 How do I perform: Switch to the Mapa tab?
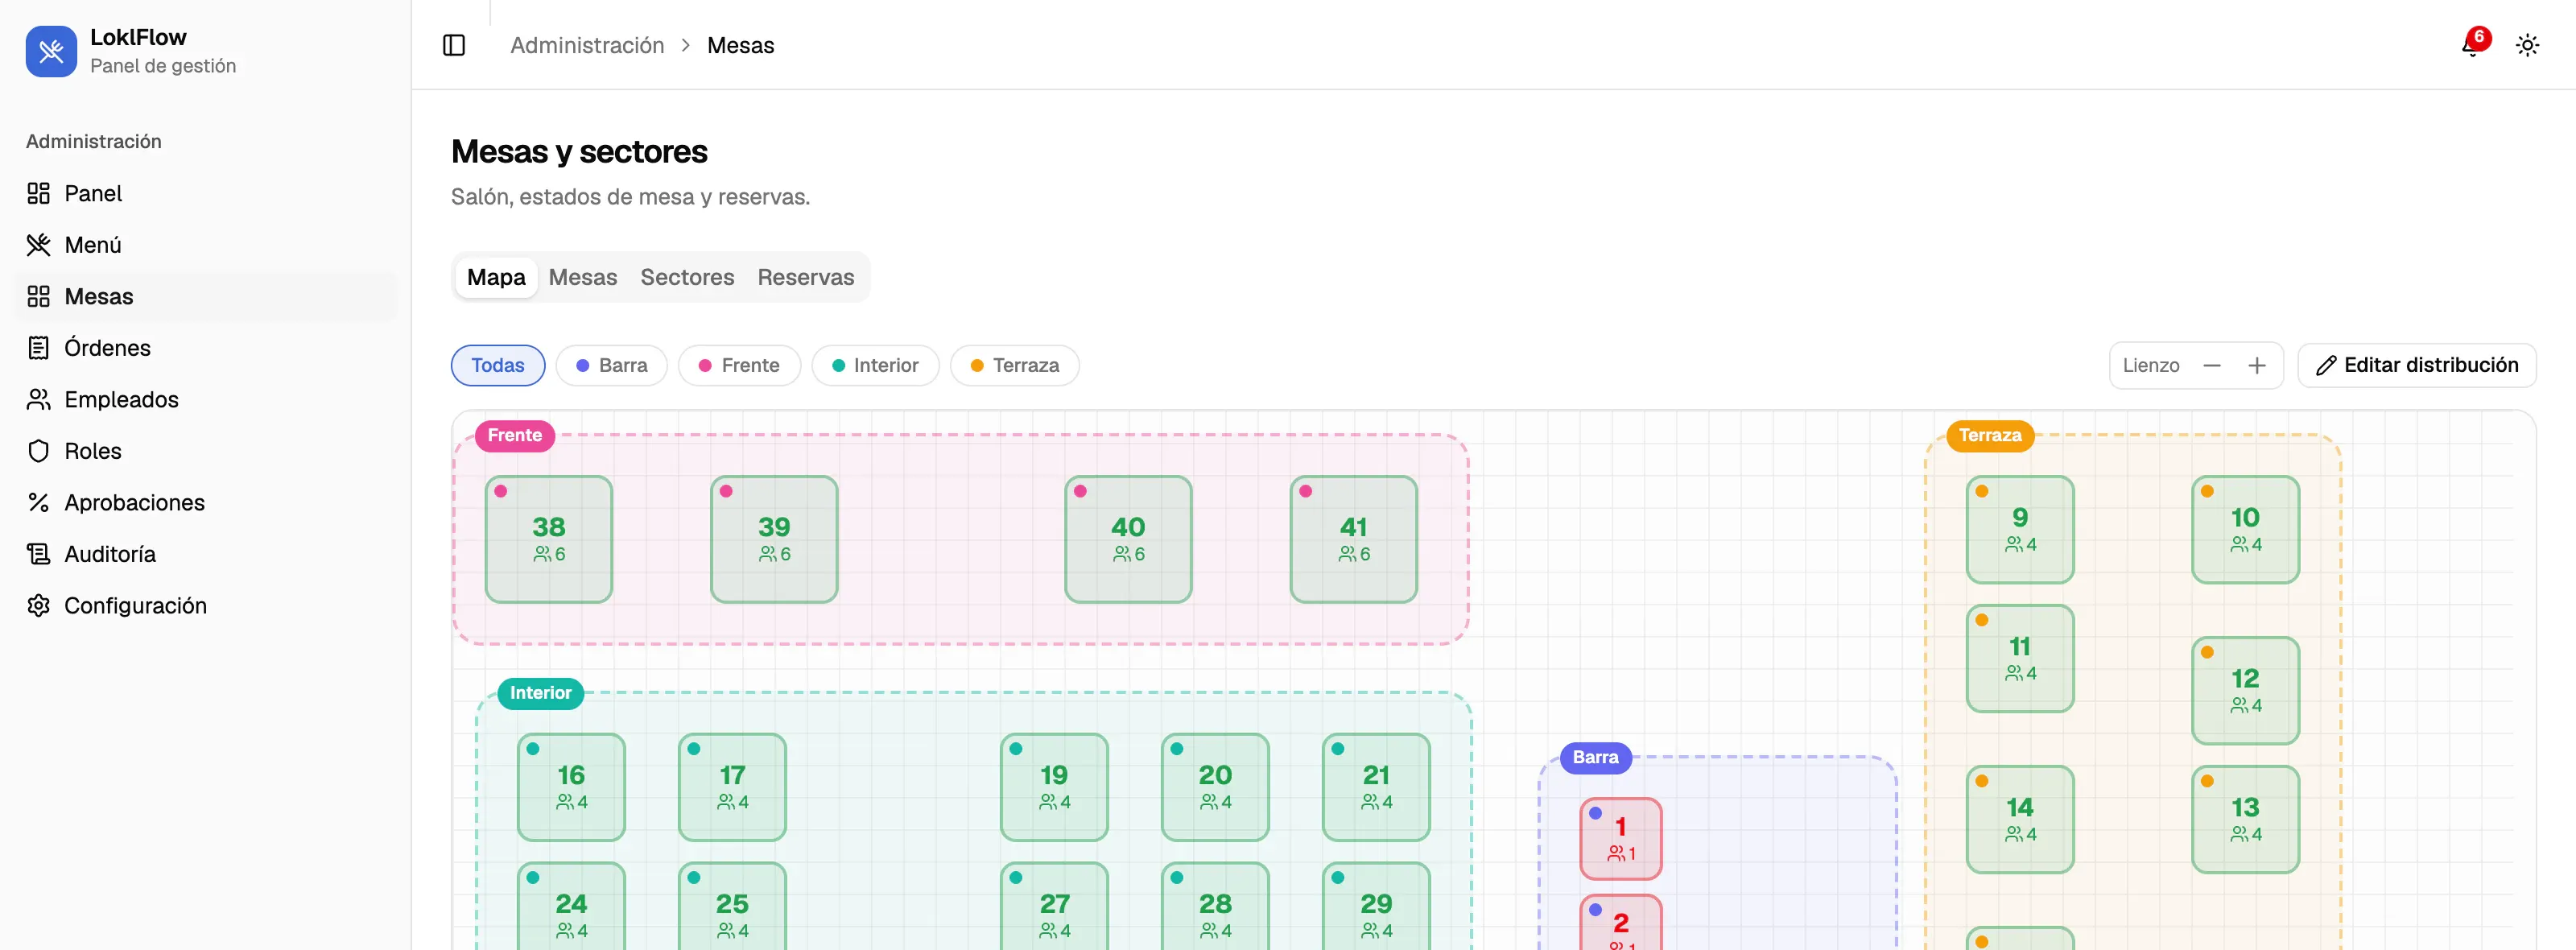(x=496, y=277)
